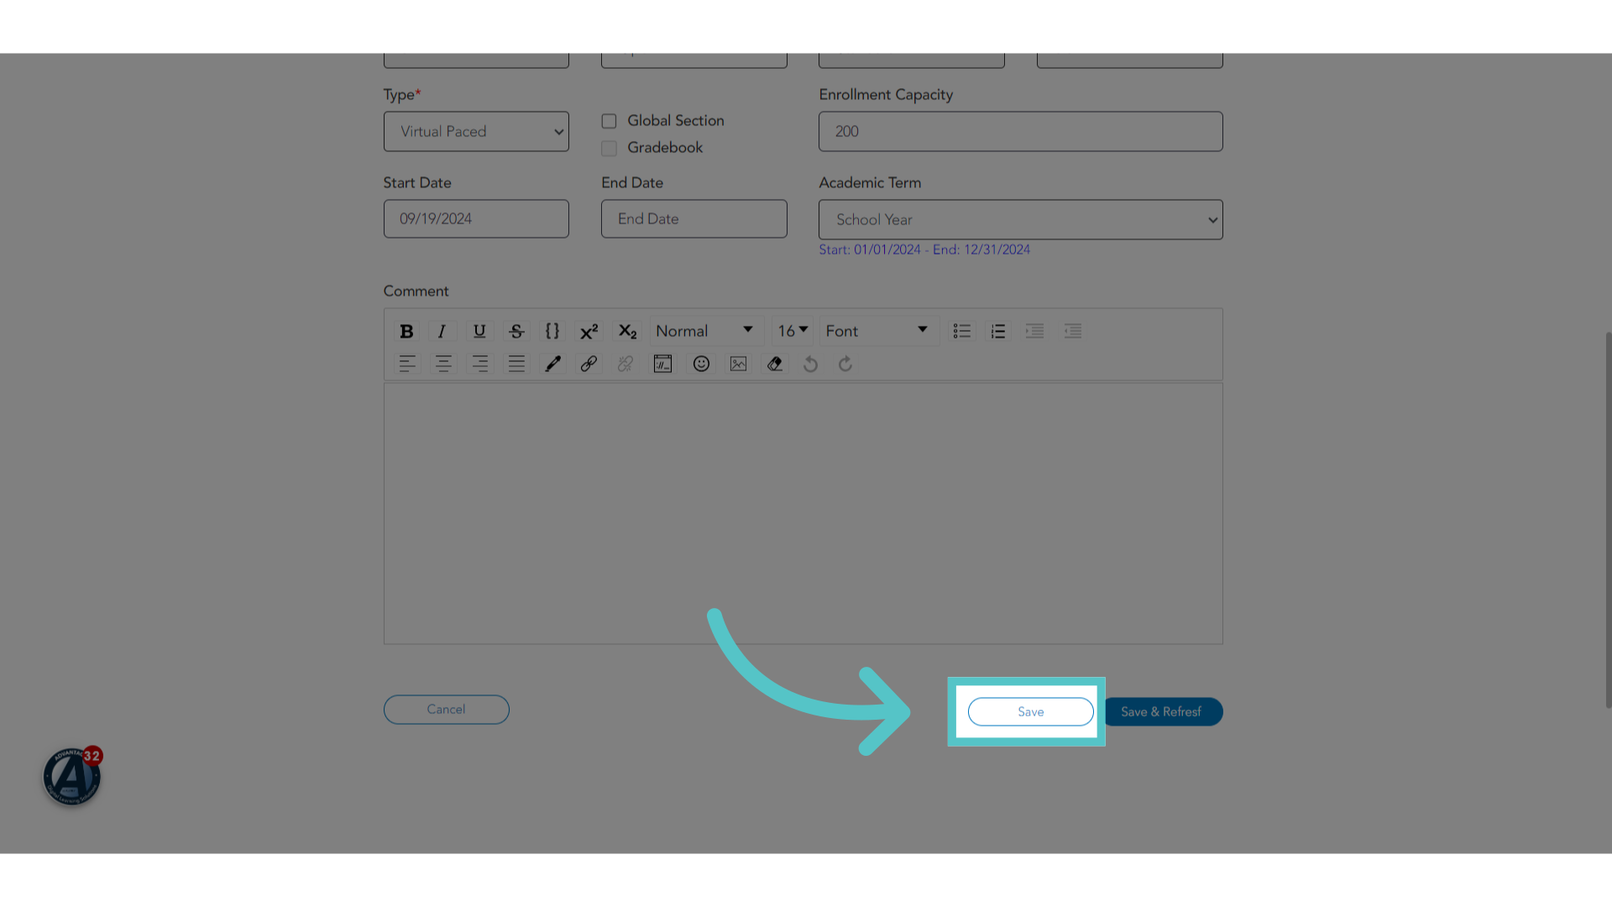Open the Type dropdown showing Virtual Paced
Image resolution: width=1612 pixels, height=907 pixels.
tap(476, 131)
